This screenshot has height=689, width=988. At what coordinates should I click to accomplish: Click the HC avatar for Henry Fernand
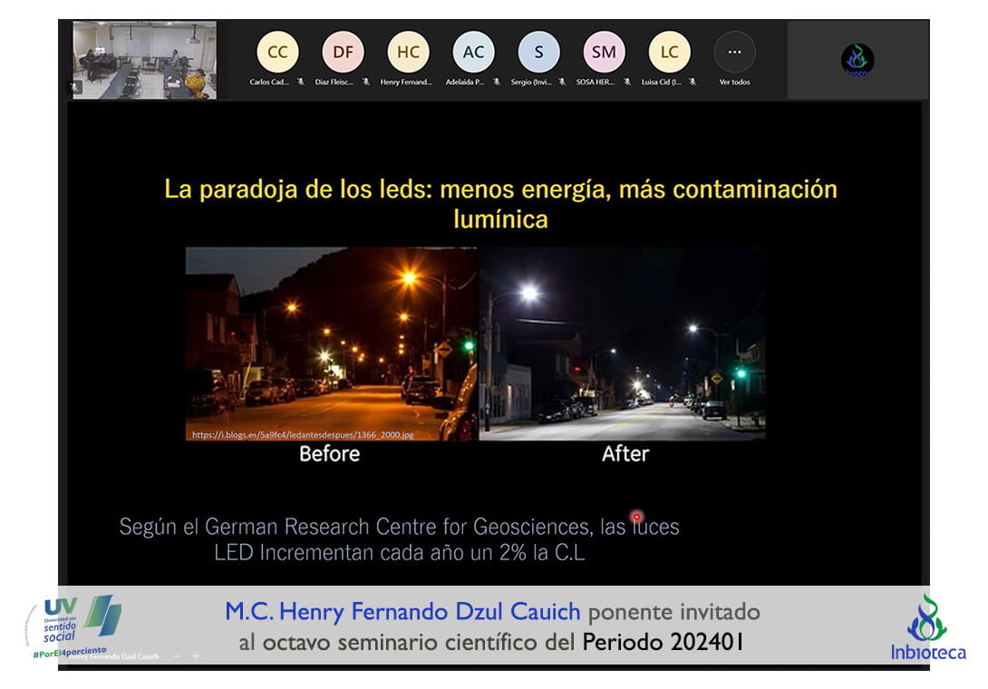pos(408,52)
